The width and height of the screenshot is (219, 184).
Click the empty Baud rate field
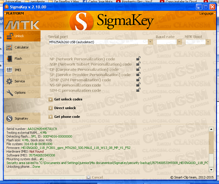tap(167, 42)
